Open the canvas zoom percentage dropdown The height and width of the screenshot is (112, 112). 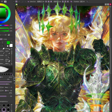[40, 2]
